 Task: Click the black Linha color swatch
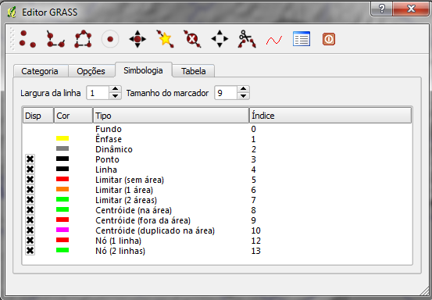62,169
